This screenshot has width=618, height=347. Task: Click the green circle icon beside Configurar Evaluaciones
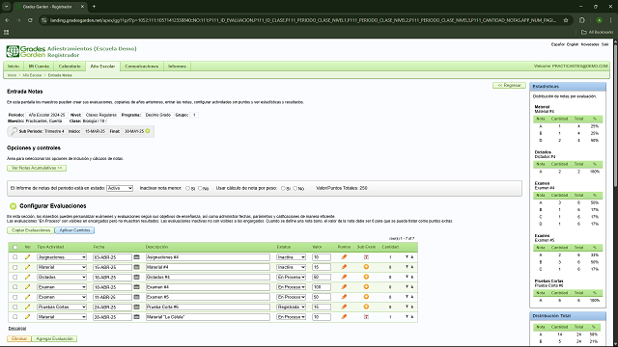point(13,205)
